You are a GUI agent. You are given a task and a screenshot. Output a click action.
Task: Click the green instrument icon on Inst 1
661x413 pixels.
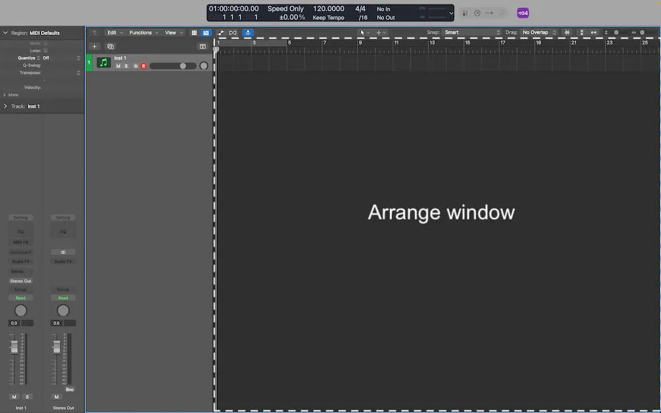click(104, 63)
